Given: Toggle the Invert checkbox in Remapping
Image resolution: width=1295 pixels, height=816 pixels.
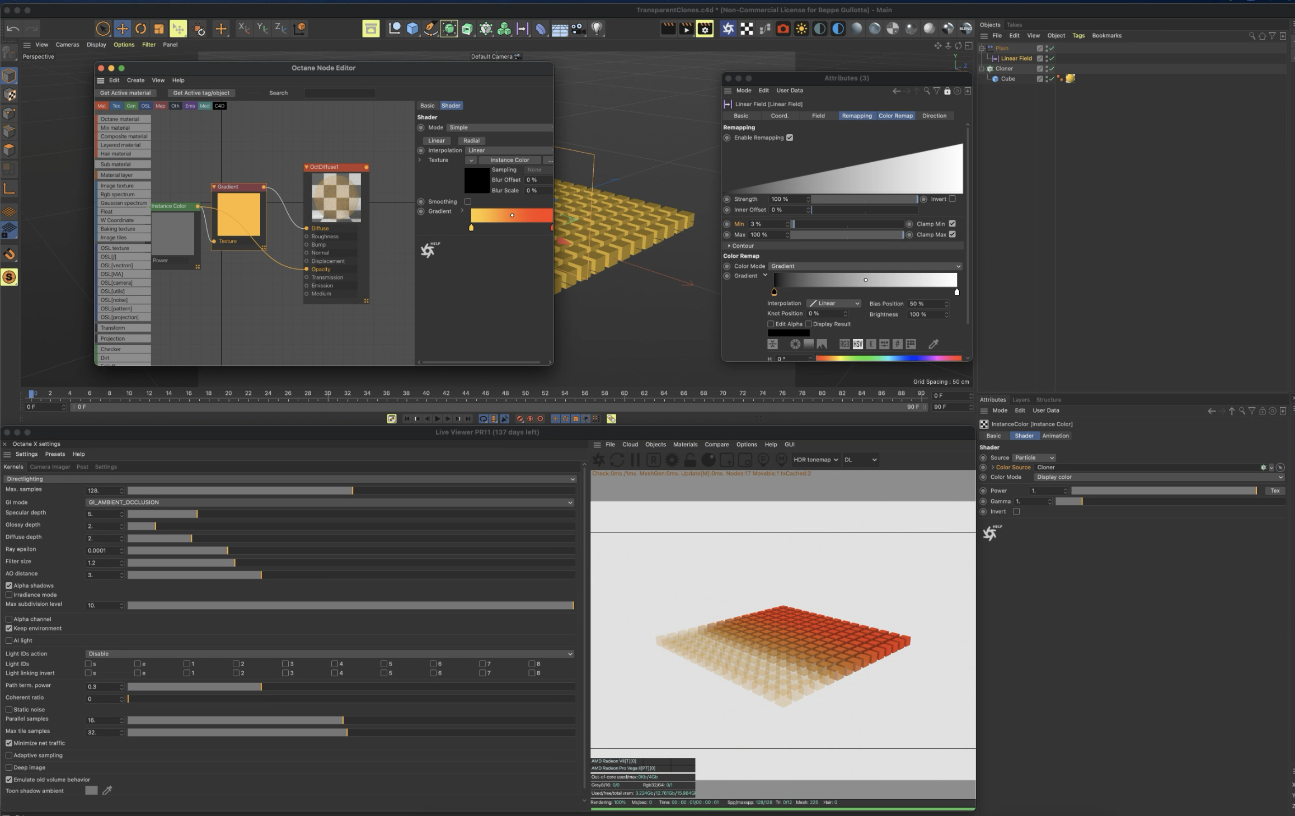Looking at the screenshot, I should 952,199.
